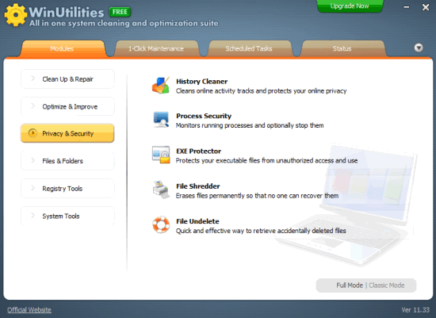Select the Clean Up & Repair category
This screenshot has height=318, width=436.
tap(67, 79)
